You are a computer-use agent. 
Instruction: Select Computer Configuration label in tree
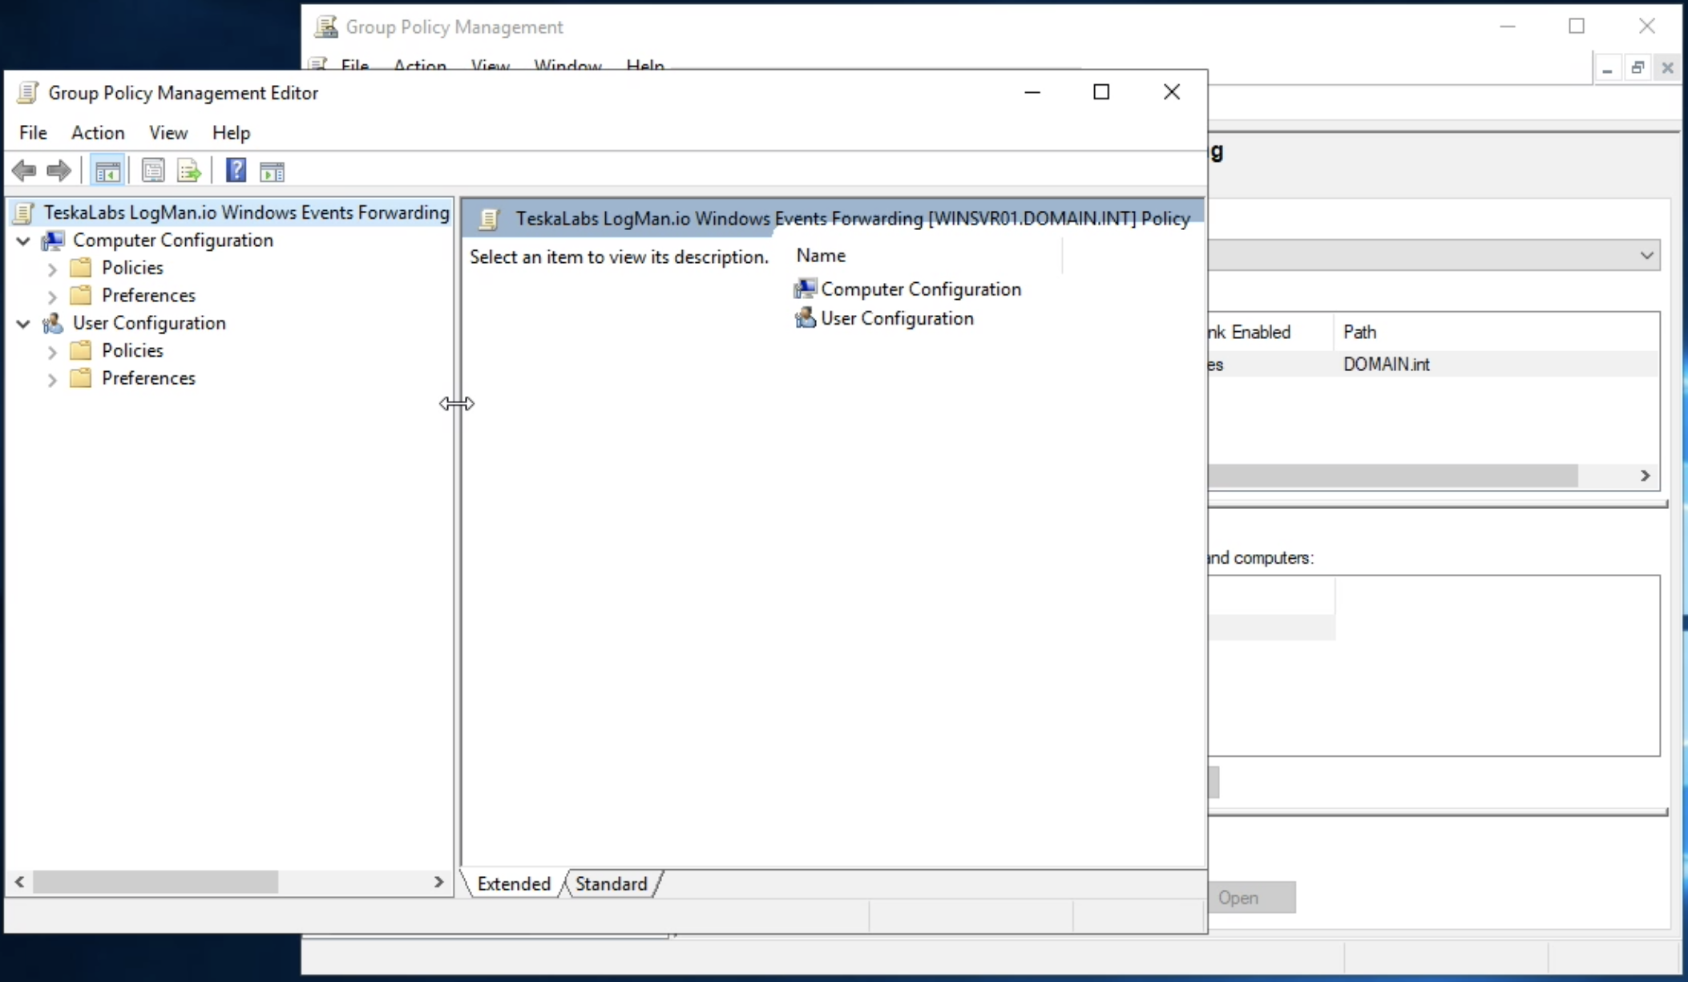point(173,240)
